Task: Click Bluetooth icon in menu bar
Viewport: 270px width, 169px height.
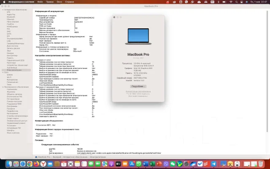Action: click(x=219, y=2)
